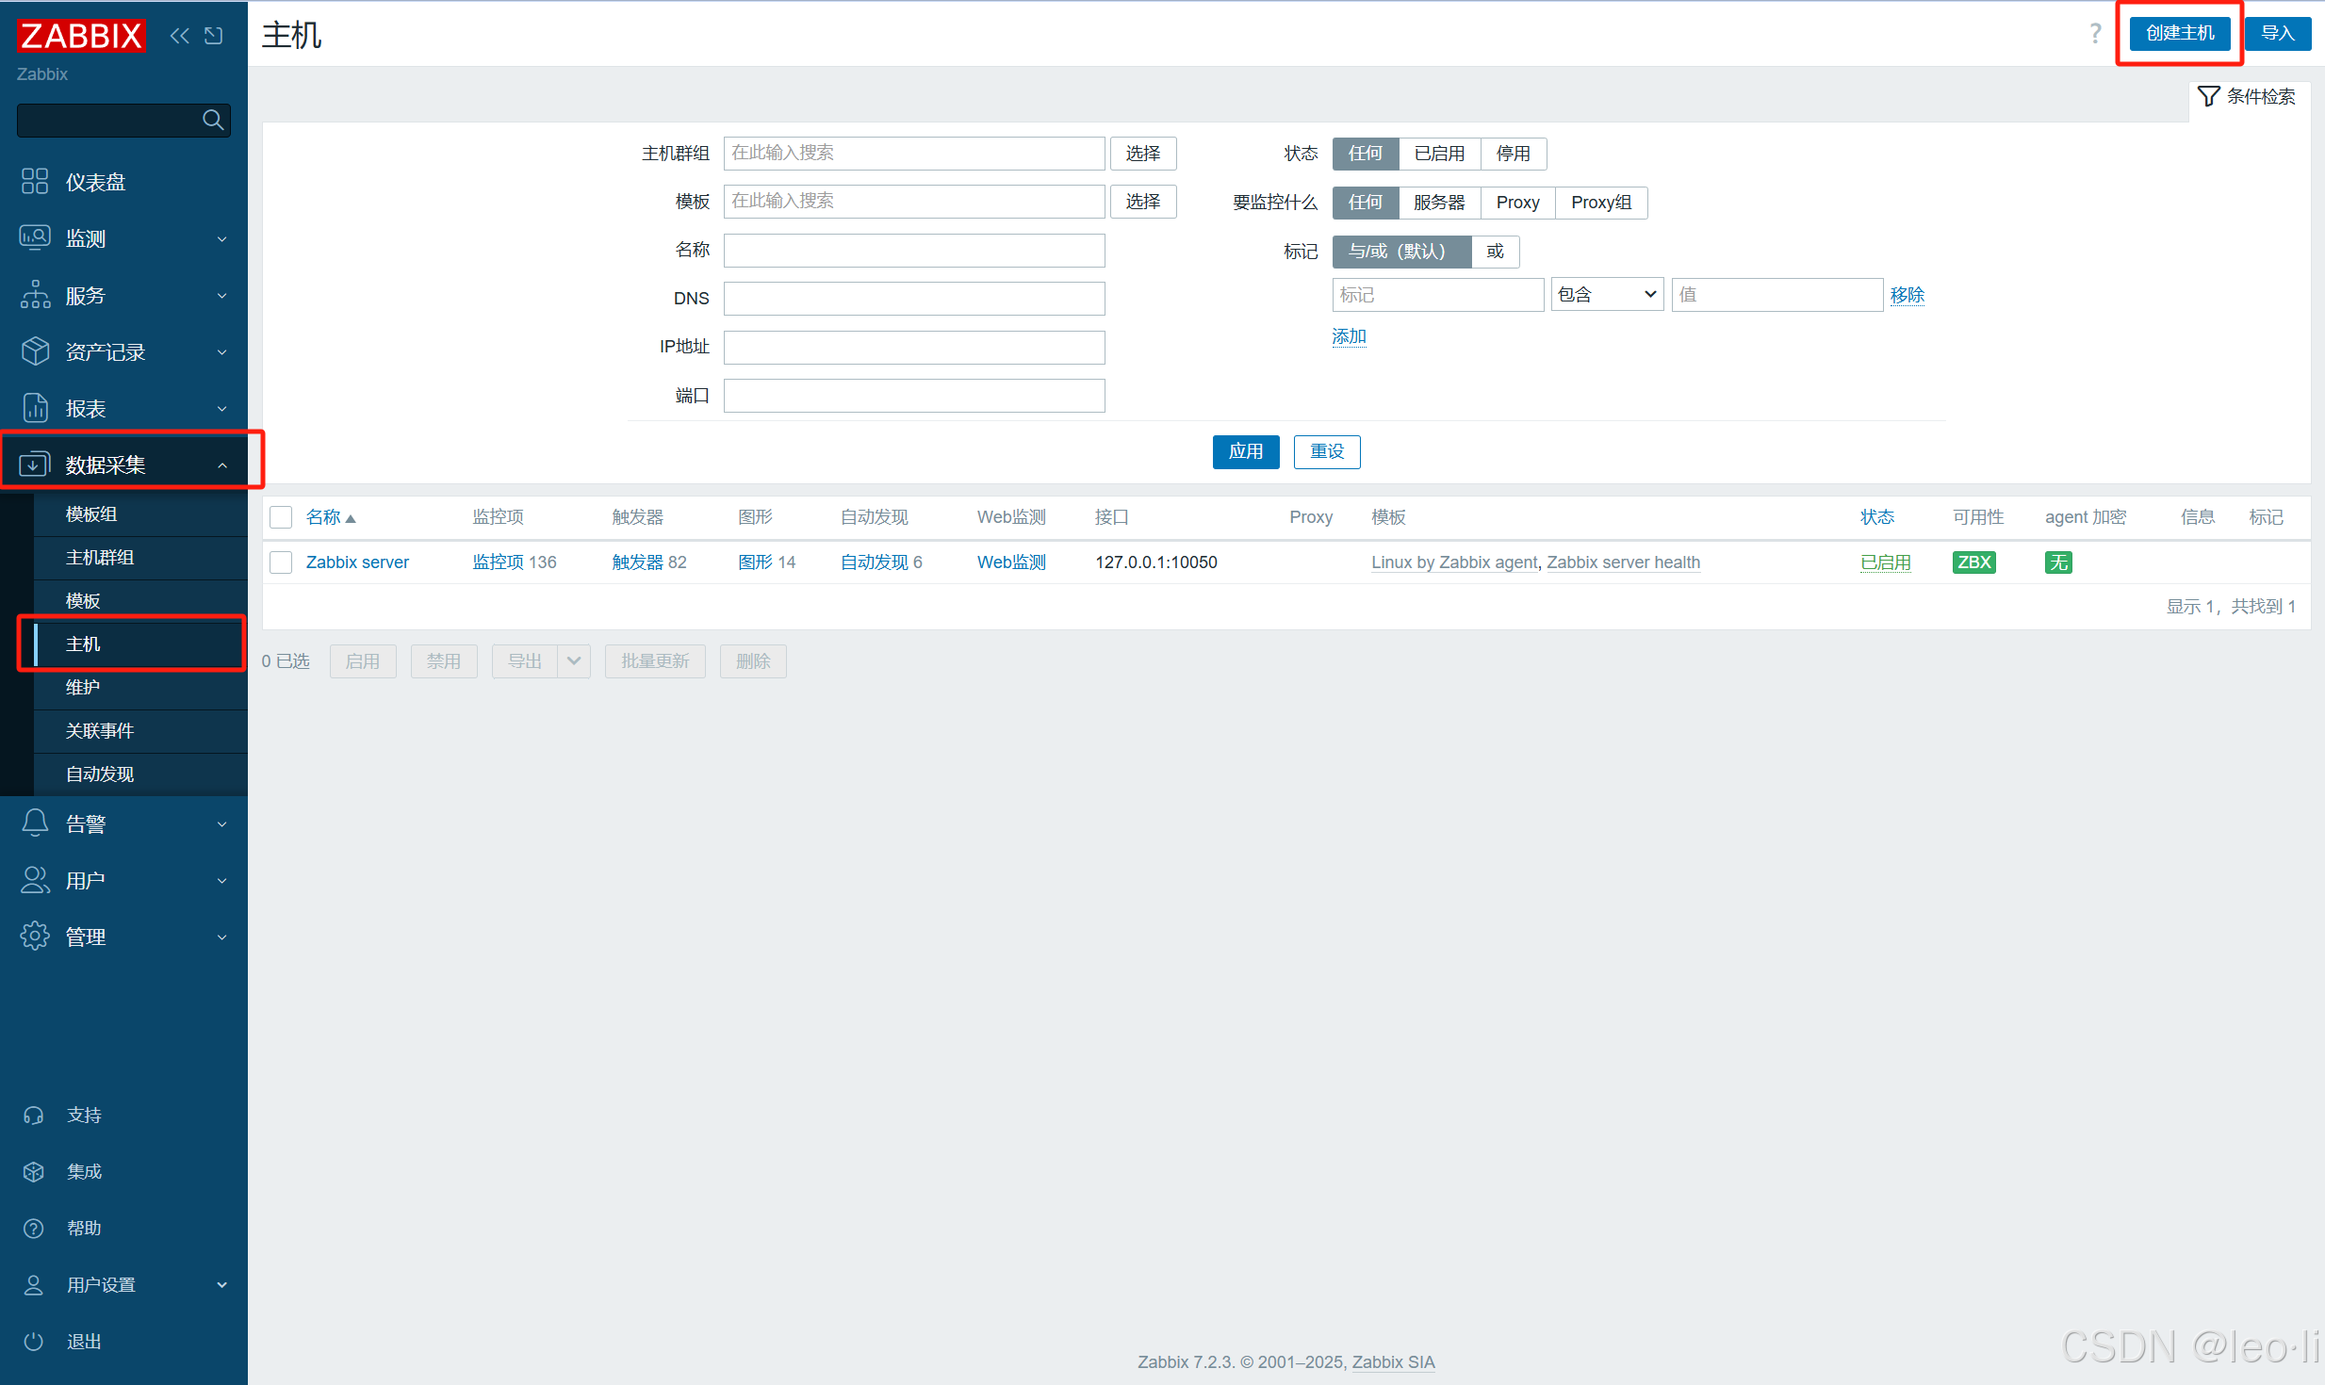Open the Support headset icon

click(x=34, y=1115)
